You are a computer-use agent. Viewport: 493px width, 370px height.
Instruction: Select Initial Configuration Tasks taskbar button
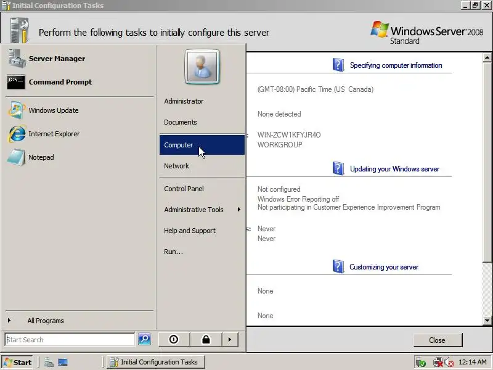[156, 362]
